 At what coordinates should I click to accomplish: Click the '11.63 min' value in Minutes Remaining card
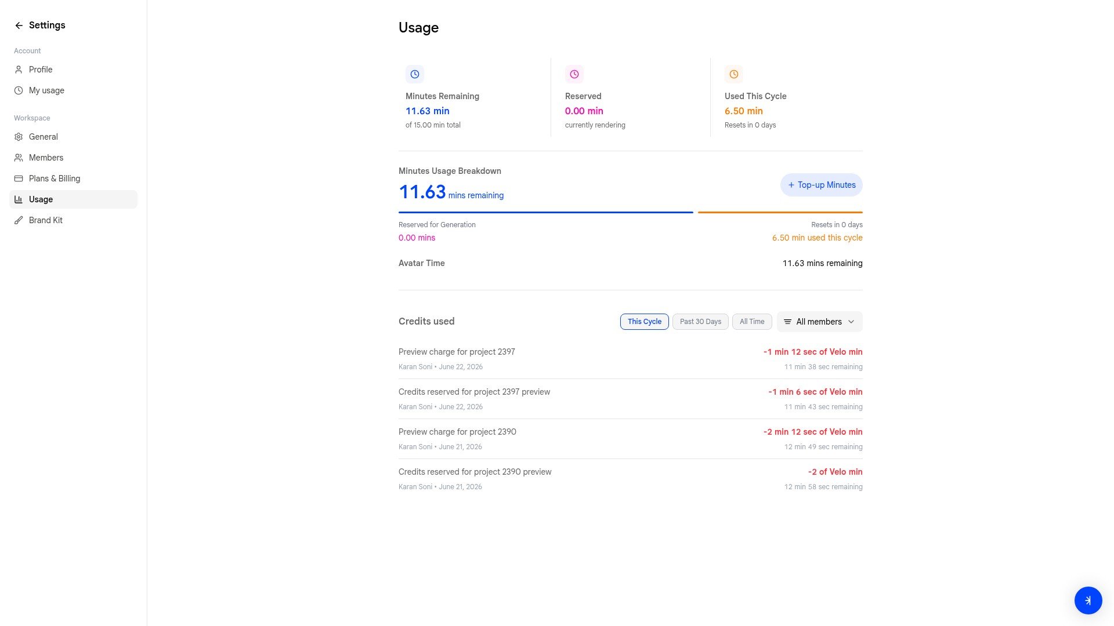tap(428, 111)
